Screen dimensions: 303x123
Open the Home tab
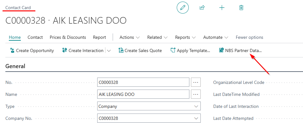coord(15,37)
